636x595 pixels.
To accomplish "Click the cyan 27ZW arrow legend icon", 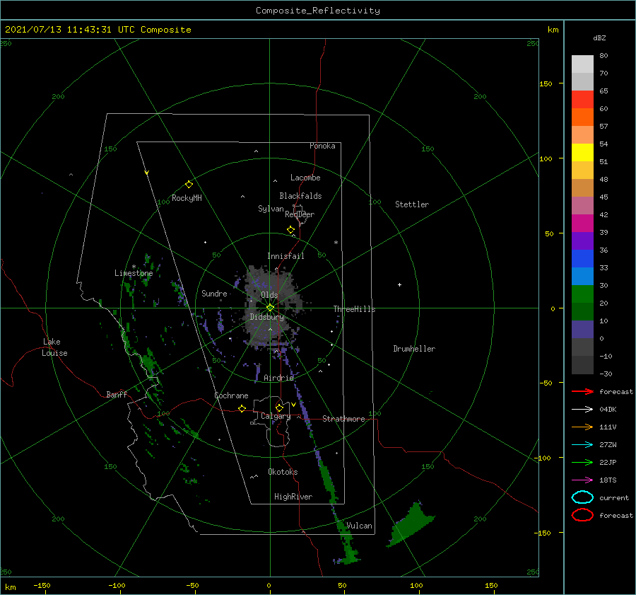I will [582, 445].
